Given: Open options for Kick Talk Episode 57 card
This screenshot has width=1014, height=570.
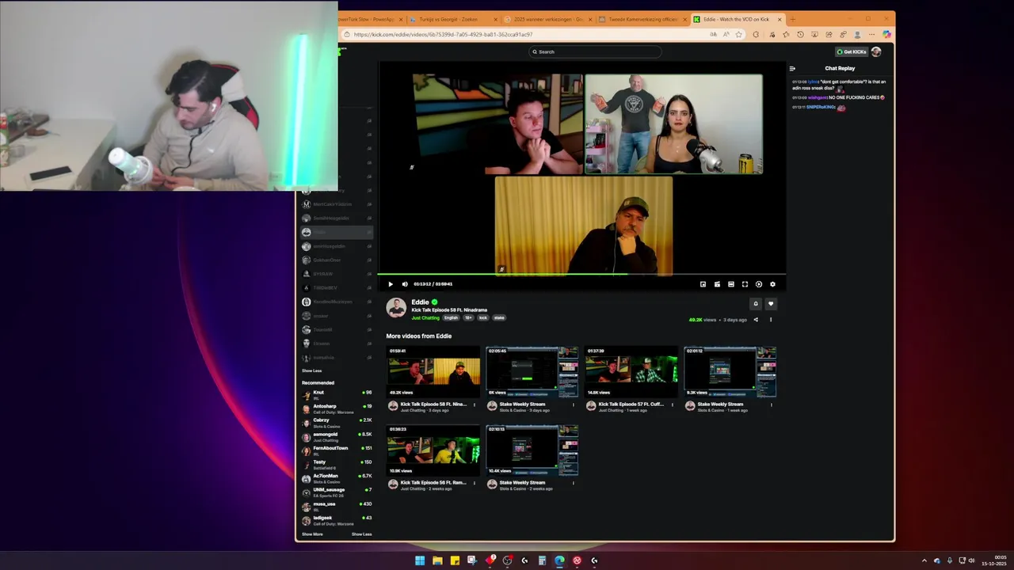Looking at the screenshot, I should 673,405.
